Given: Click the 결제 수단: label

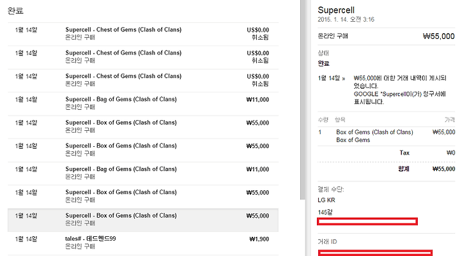Looking at the screenshot, I should pyautogui.click(x=331, y=190).
